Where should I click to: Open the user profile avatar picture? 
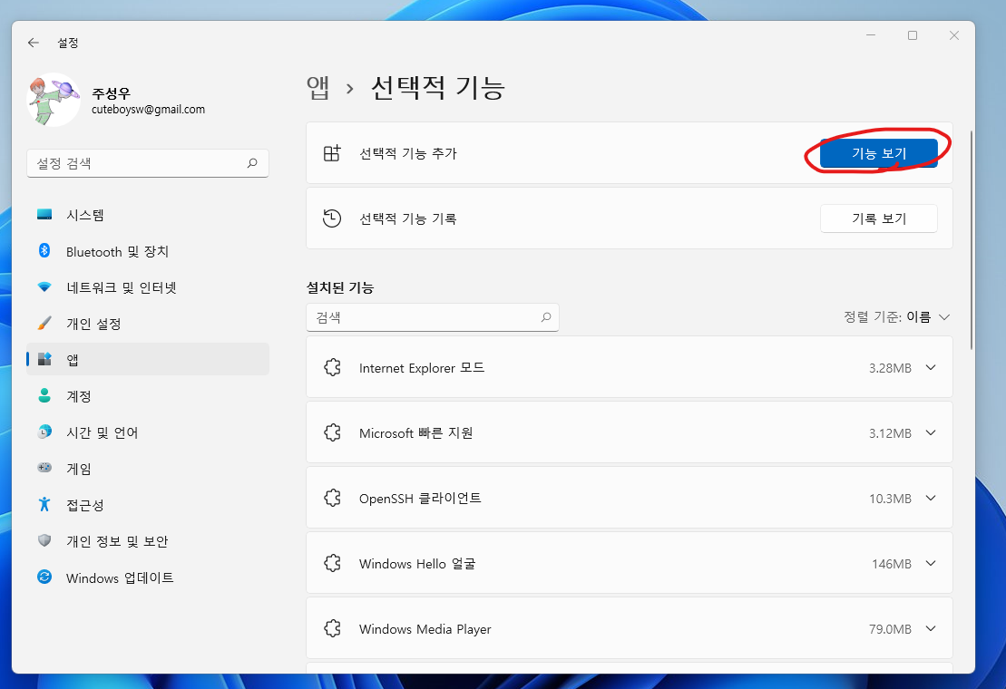54,100
